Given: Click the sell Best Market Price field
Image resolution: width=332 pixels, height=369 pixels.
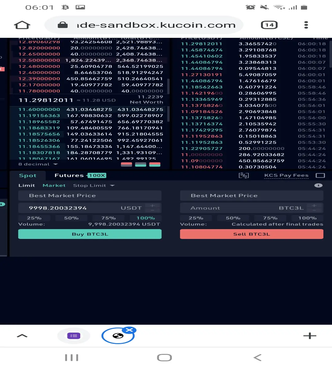Looking at the screenshot, I should click(251, 196).
